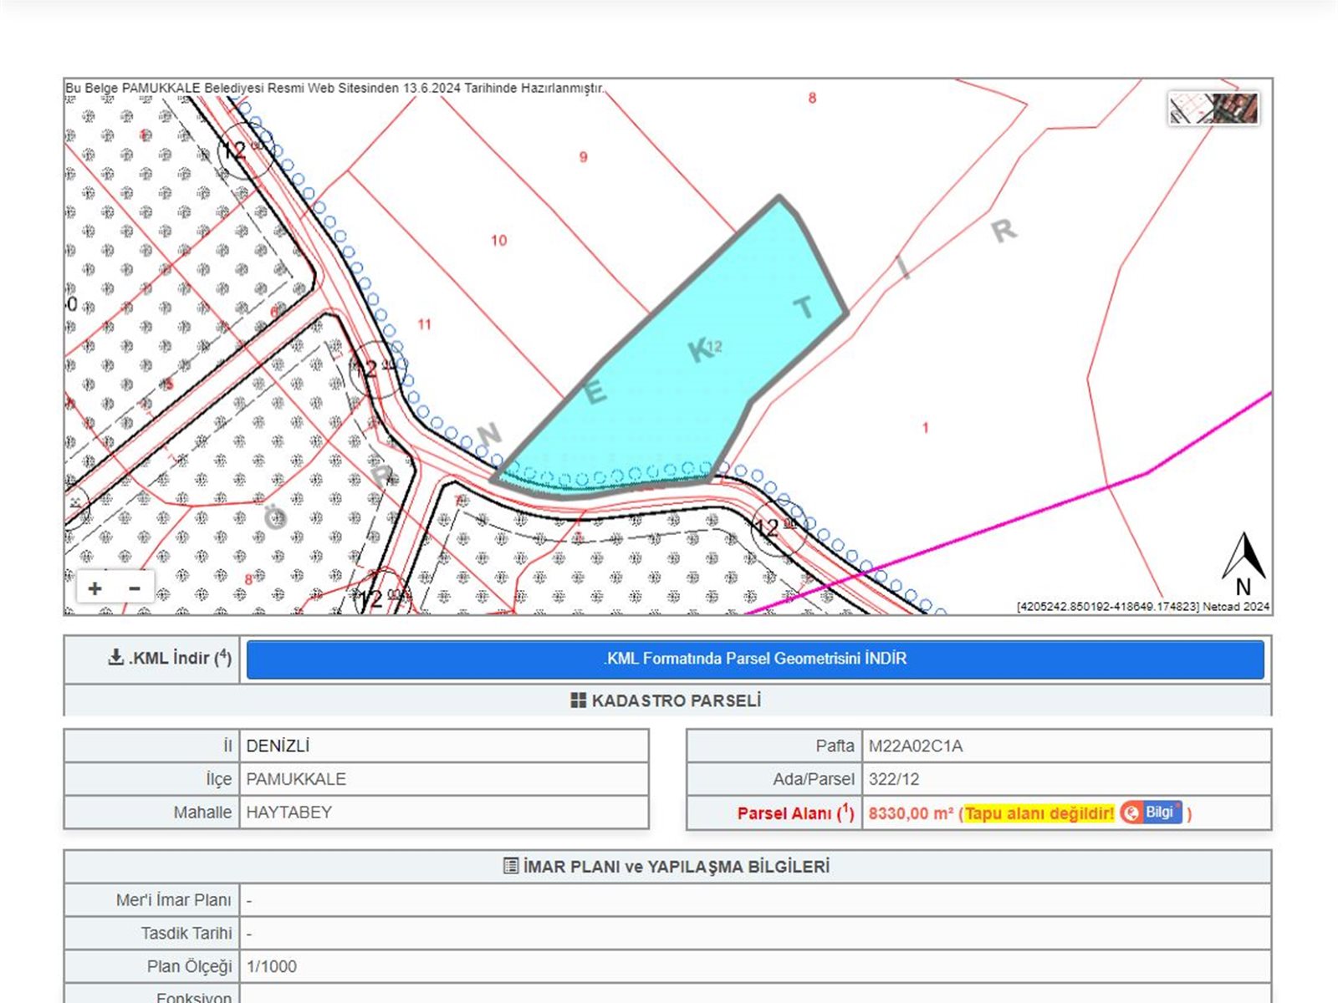
Task: Select parcel 10 on the map
Action: [499, 242]
